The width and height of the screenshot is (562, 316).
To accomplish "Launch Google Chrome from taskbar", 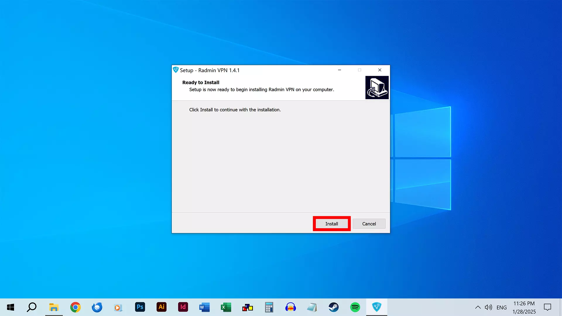I will click(75, 307).
